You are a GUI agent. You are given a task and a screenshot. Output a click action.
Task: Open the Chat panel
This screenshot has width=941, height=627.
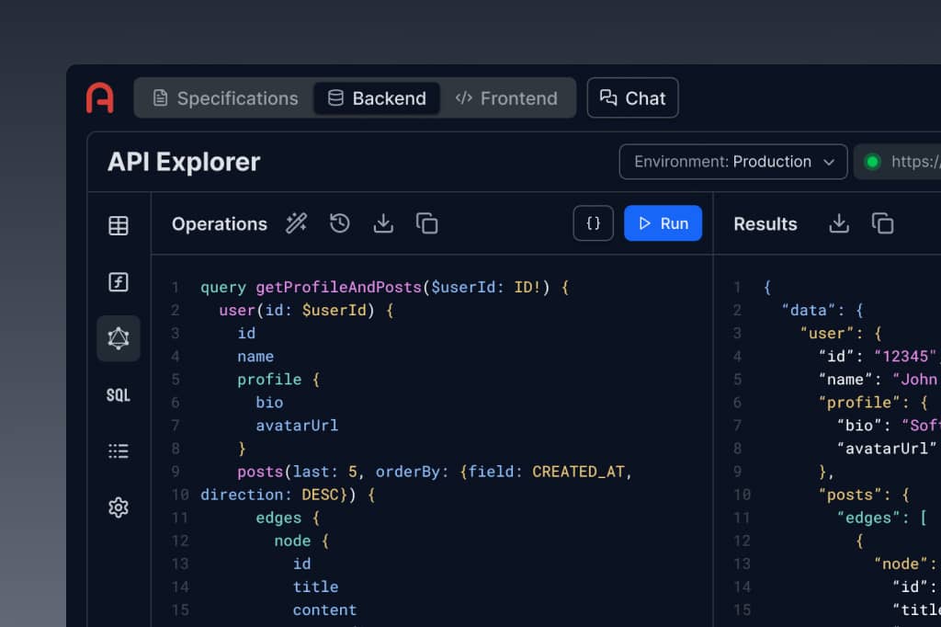pos(632,98)
